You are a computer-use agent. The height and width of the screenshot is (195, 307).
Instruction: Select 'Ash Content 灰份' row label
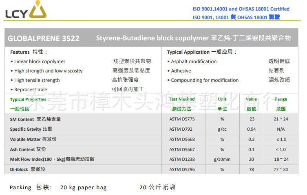(28, 149)
